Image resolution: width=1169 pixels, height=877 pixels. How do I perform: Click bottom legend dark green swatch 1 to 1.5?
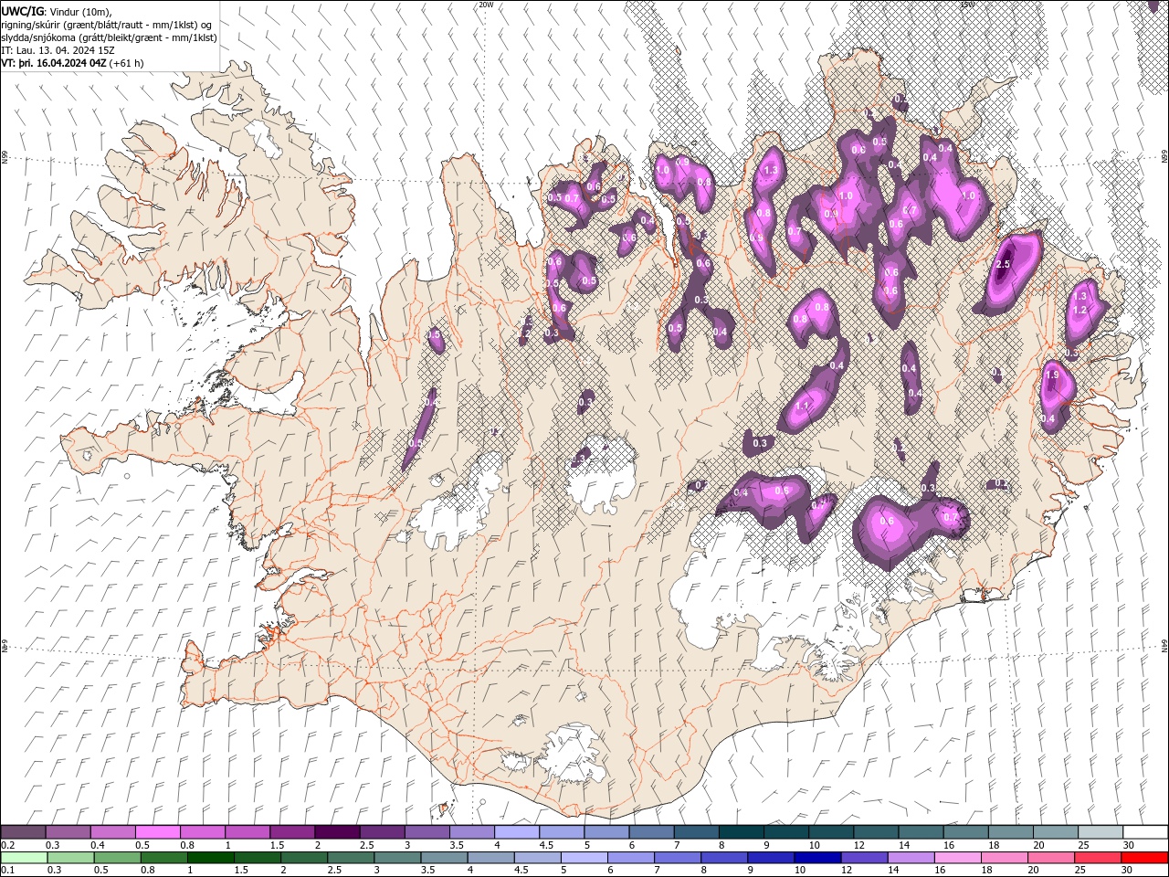coord(211,858)
